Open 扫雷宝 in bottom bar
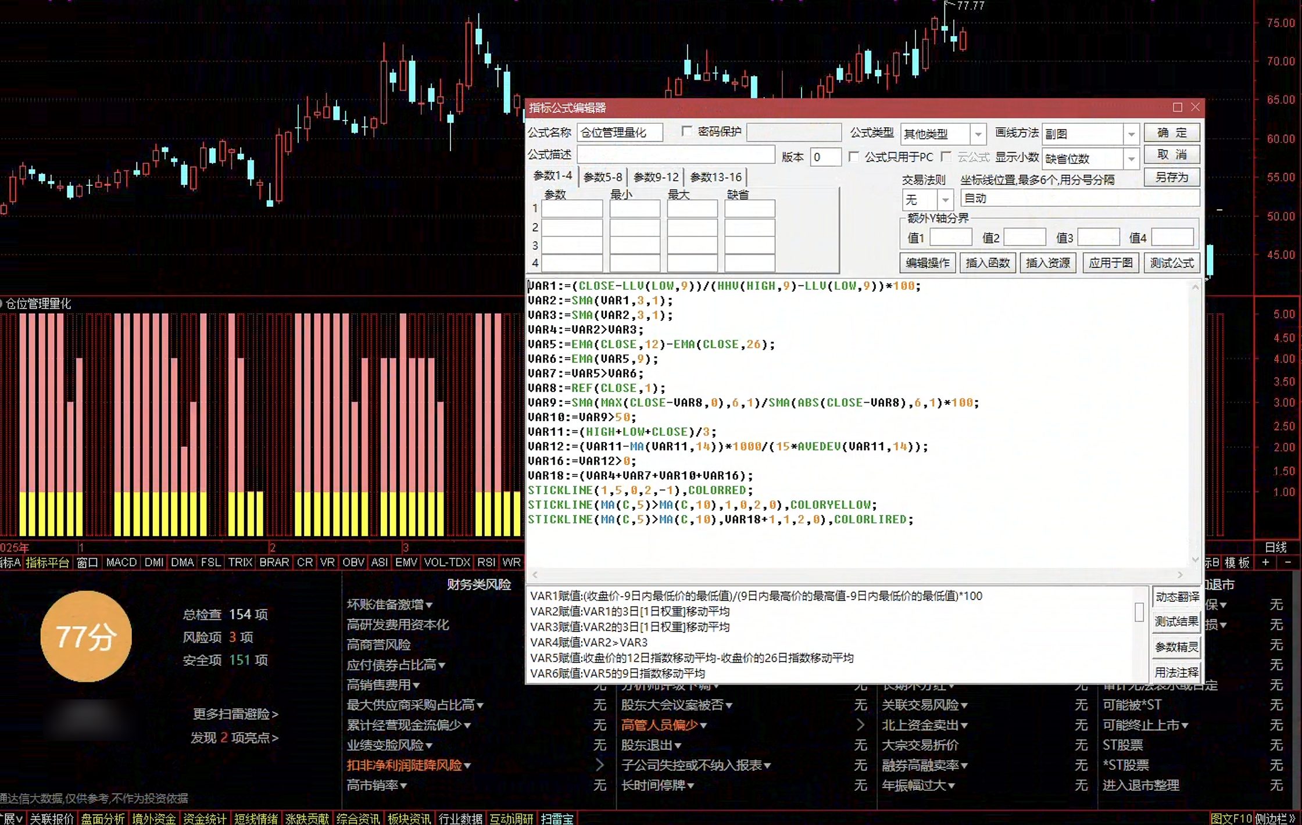 click(557, 819)
